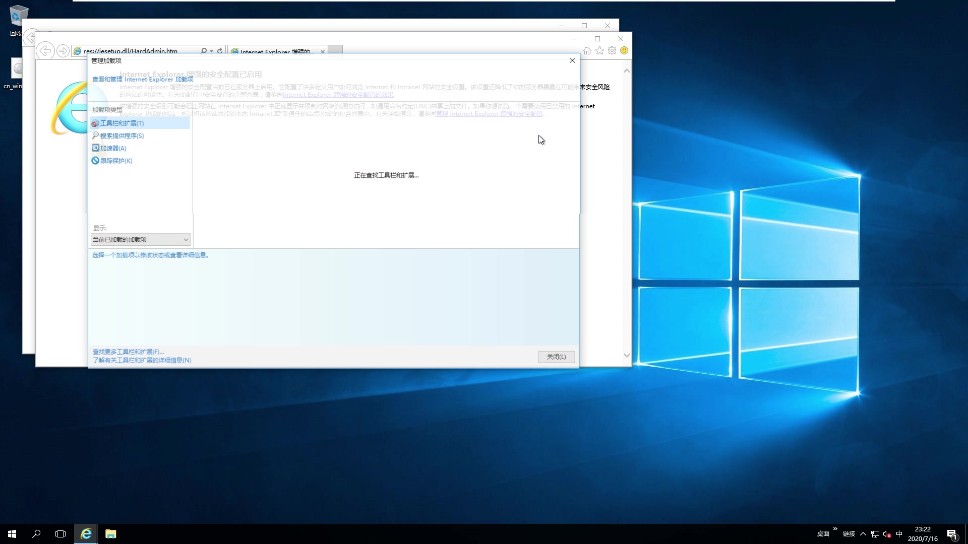Image resolution: width=968 pixels, height=544 pixels.
Task: Select the 工具栏和扩展 add-on category icon
Action: [x=96, y=123]
